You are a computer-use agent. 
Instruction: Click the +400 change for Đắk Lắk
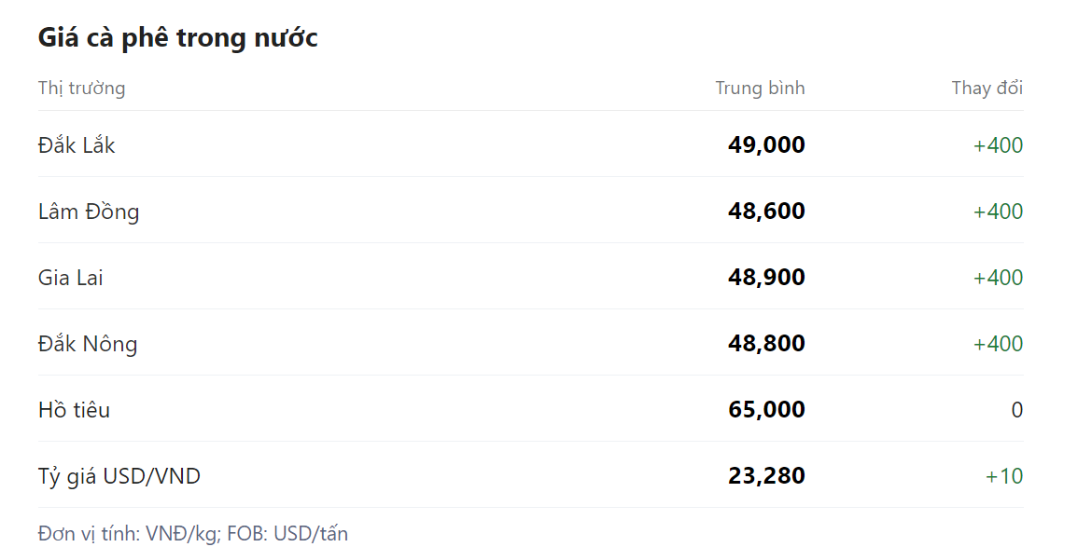(x=998, y=145)
